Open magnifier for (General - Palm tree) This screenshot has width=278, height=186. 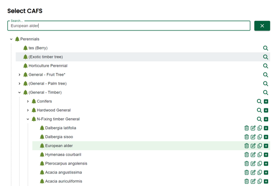pos(265,84)
